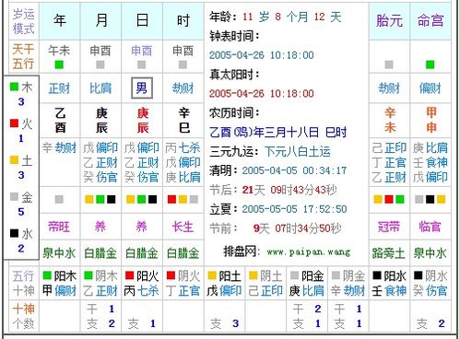Click the yellow swatch beside 阳土

[212, 275]
